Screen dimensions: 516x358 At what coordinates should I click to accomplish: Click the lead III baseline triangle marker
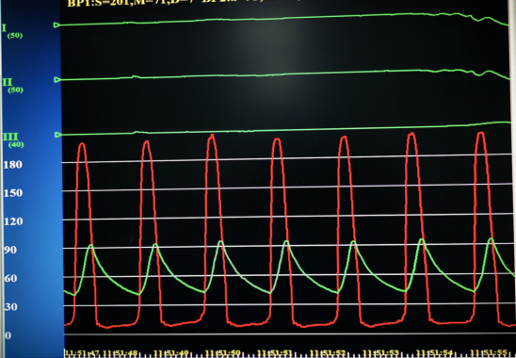click(x=58, y=135)
